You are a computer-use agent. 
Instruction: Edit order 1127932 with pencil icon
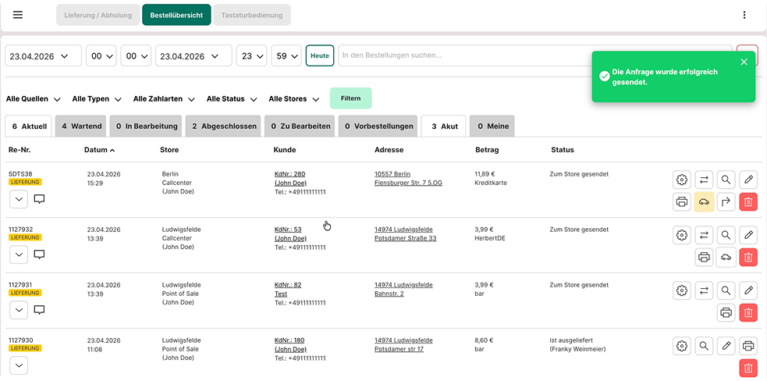[x=748, y=235]
